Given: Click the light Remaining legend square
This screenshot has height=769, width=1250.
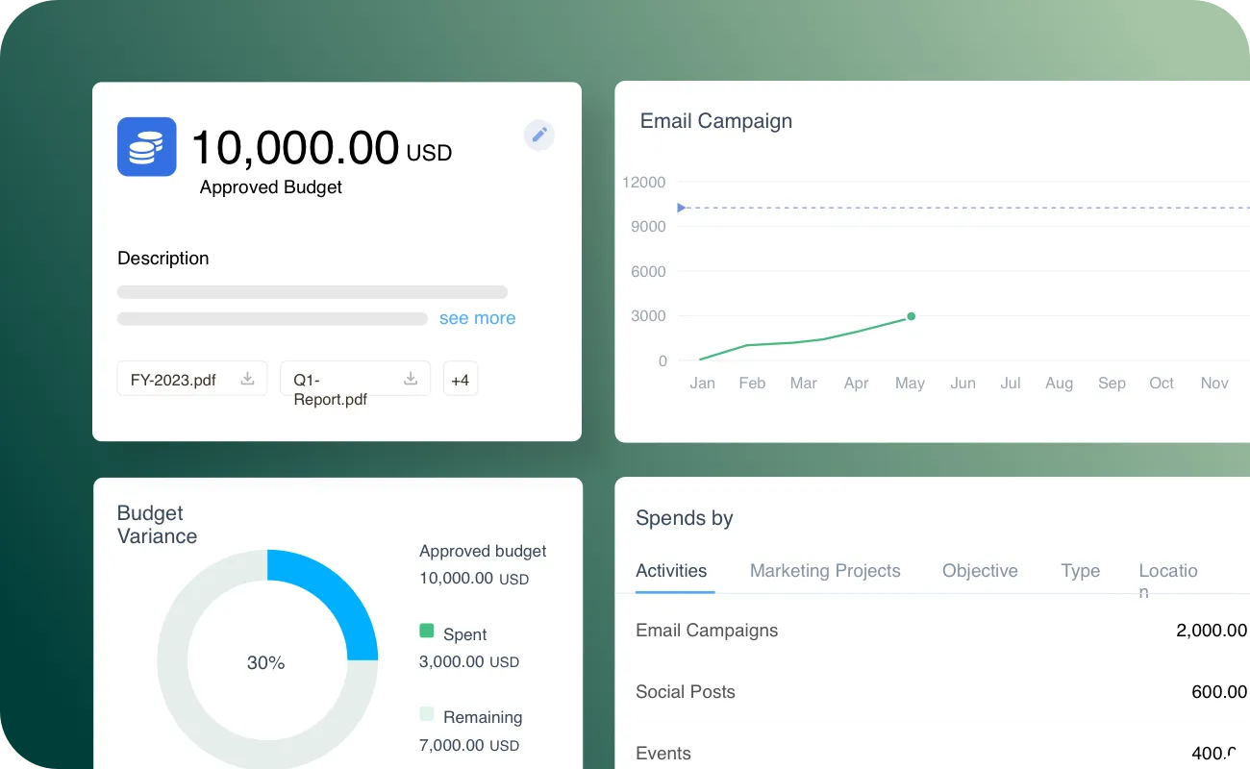Looking at the screenshot, I should (427, 714).
